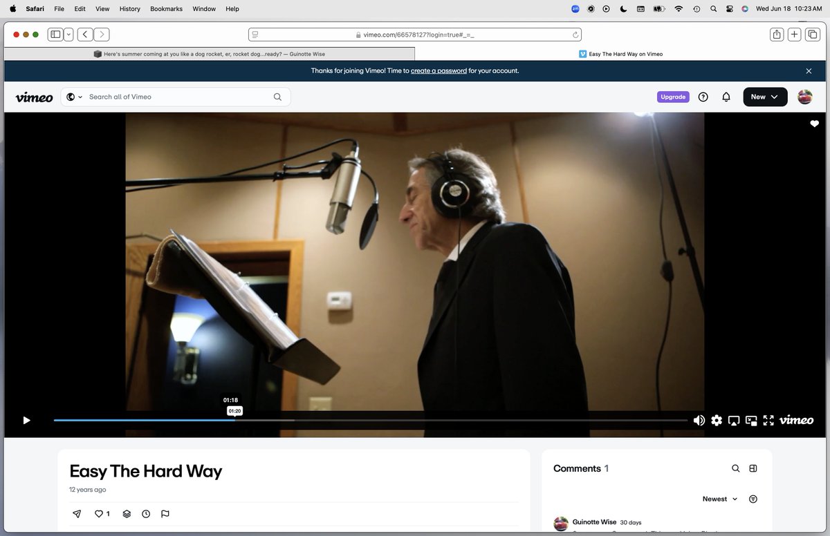This screenshot has width=830, height=536.
Task: Play the Easy The Hard Way video
Action: [x=26, y=420]
